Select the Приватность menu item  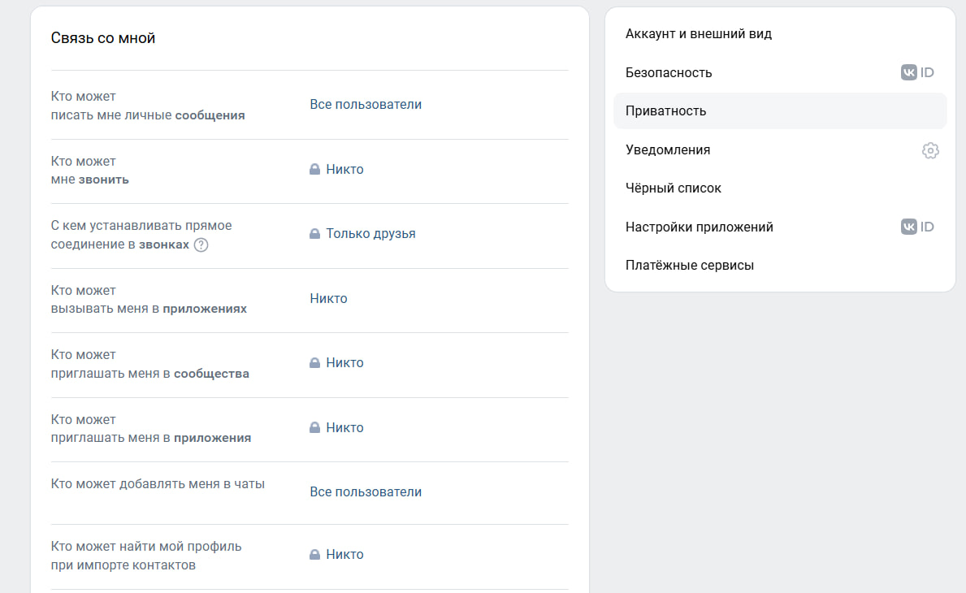click(x=665, y=111)
